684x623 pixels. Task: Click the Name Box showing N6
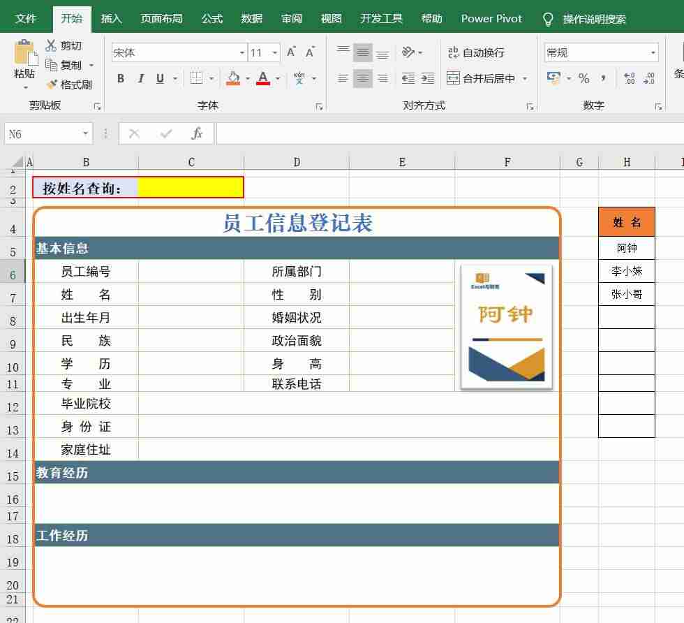43,133
